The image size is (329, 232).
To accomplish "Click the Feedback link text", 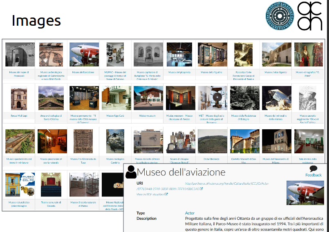I will tap(313, 175).
